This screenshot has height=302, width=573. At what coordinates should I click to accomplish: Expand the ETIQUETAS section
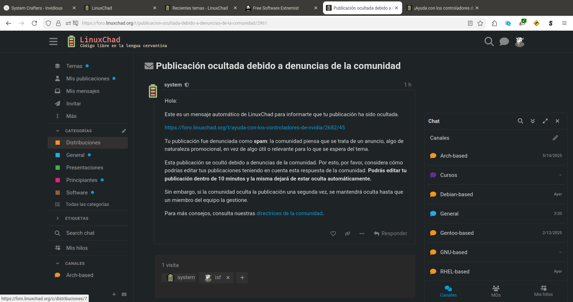73,218
